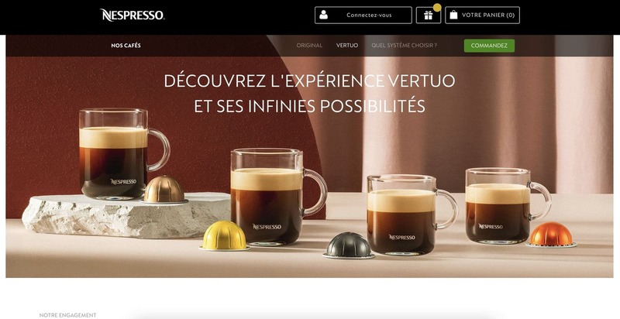The height and width of the screenshot is (319, 620).
Task: Open the Nos Cafés menu
Action: coord(126,46)
